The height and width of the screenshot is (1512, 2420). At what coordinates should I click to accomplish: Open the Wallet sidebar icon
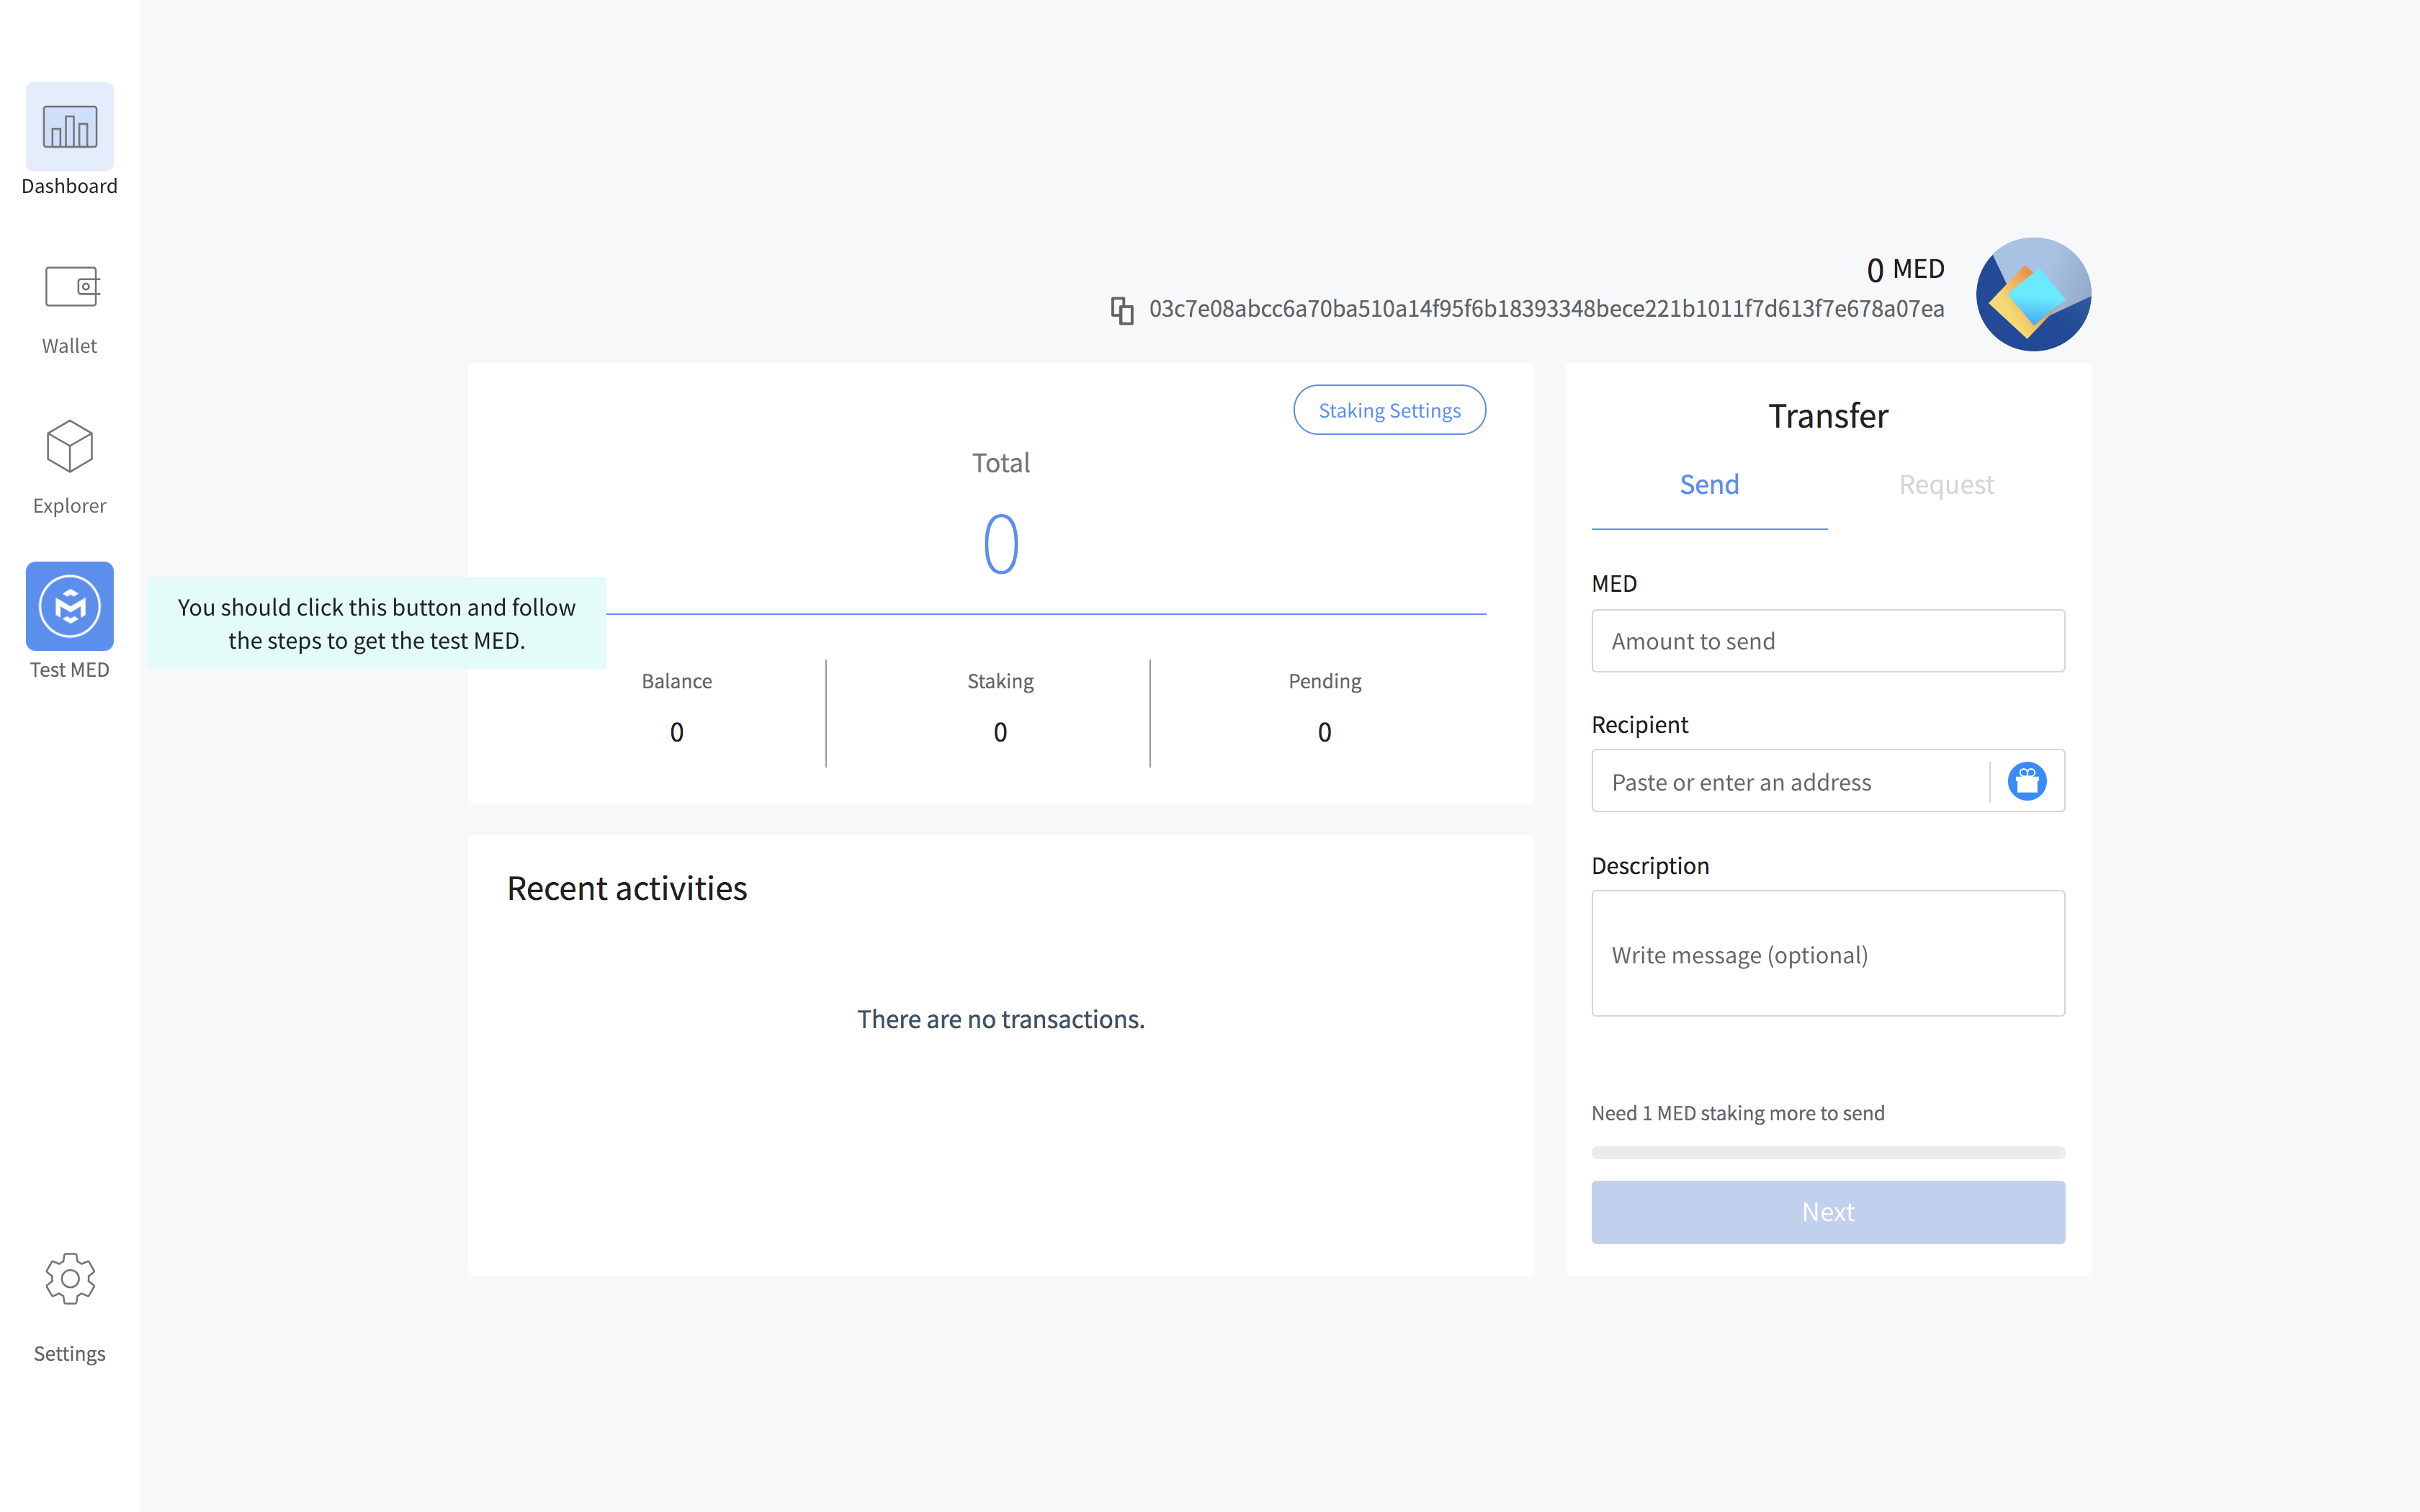click(x=69, y=287)
